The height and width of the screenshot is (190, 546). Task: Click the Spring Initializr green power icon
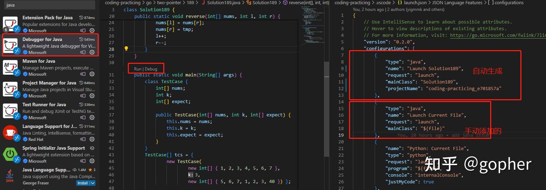[10, 155]
